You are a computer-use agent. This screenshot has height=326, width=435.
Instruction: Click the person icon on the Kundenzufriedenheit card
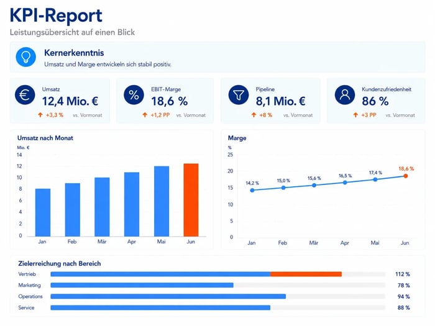(x=345, y=95)
